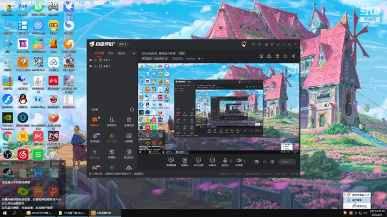Open the settings gear in bottom toolbar

point(272,162)
